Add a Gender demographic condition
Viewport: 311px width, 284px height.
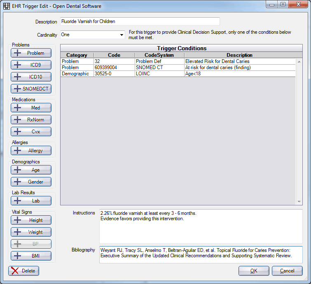(x=31, y=182)
